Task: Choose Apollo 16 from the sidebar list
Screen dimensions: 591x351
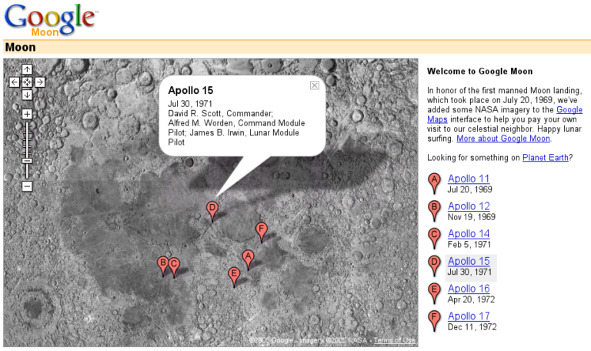Action: click(x=468, y=289)
